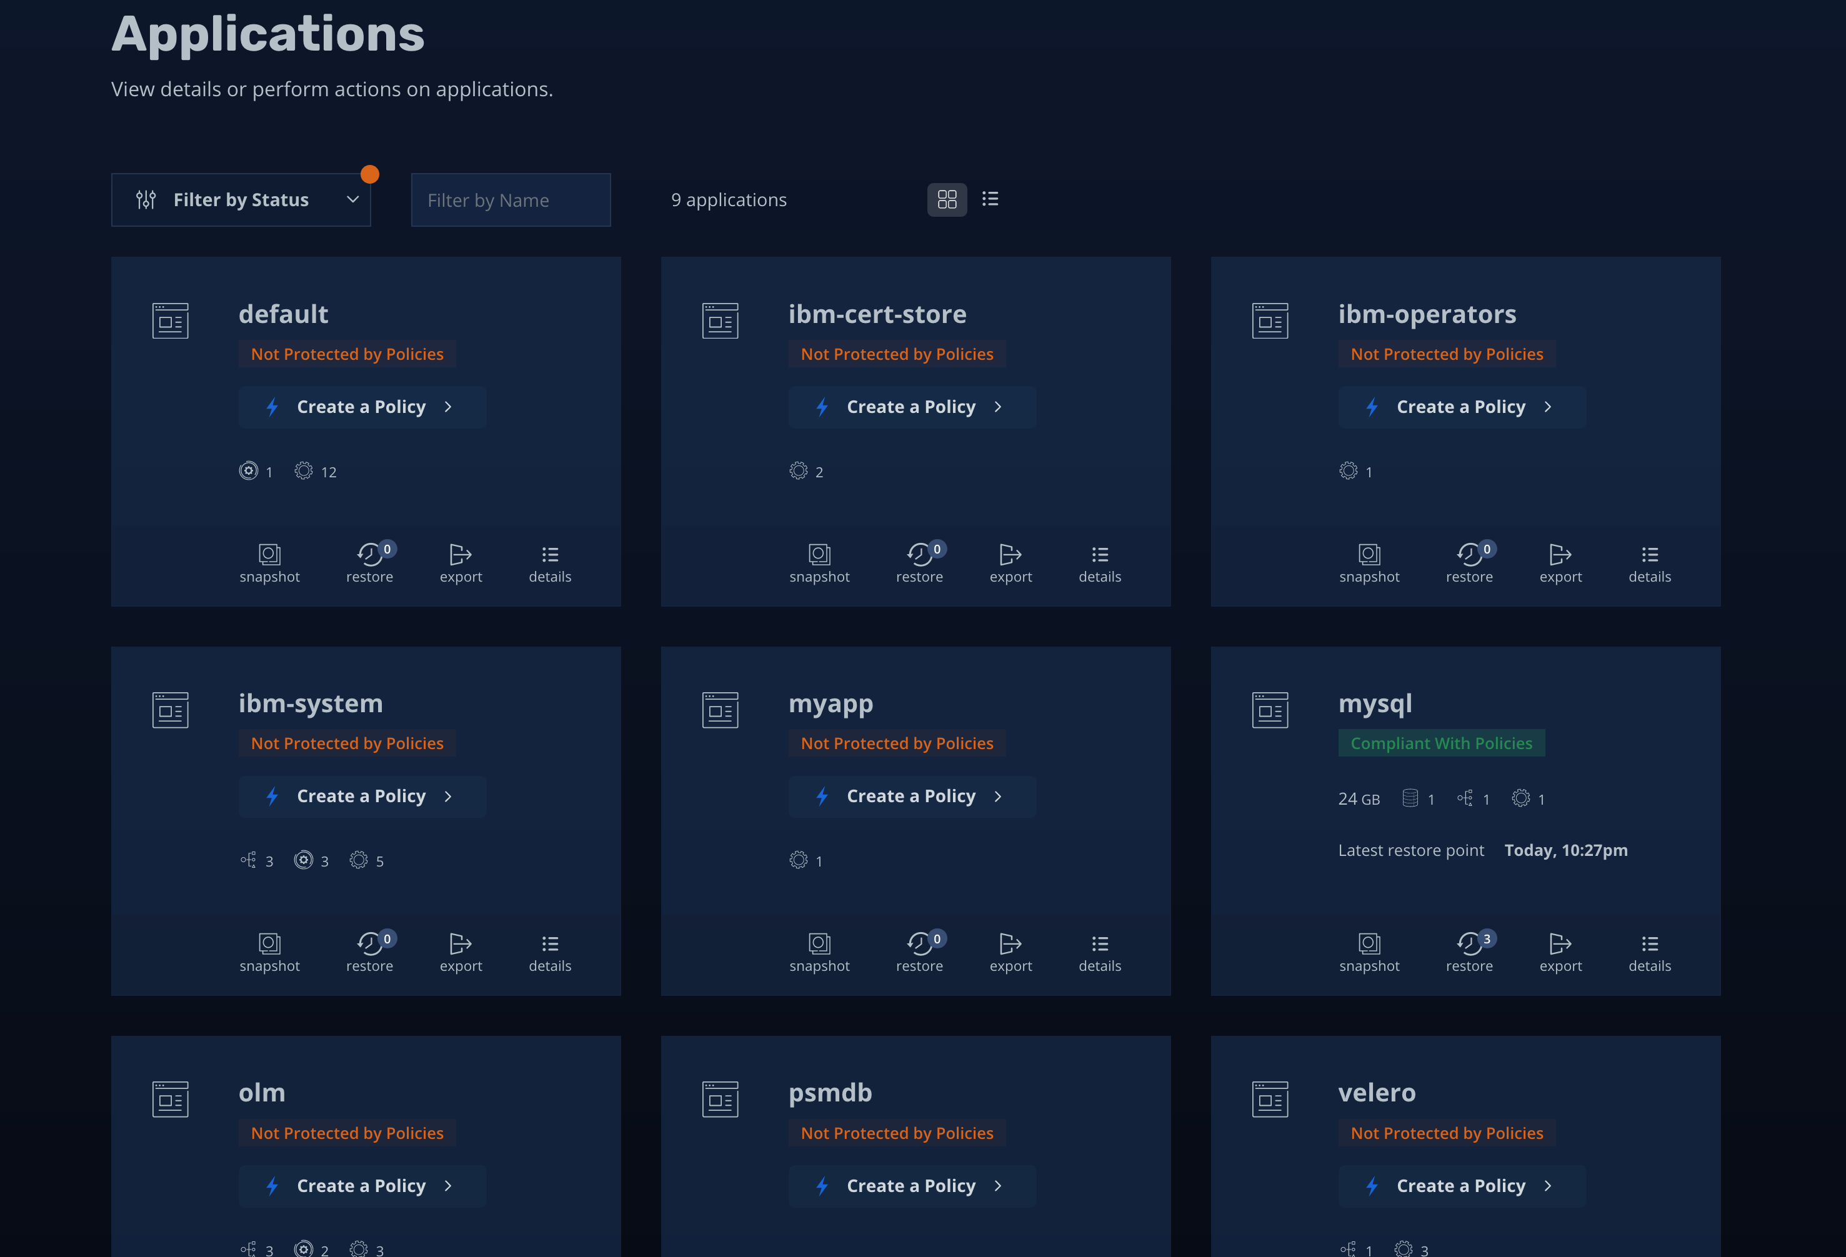The image size is (1846, 1257).
Task: Click snapshot icon on default app card
Action: coord(269,554)
